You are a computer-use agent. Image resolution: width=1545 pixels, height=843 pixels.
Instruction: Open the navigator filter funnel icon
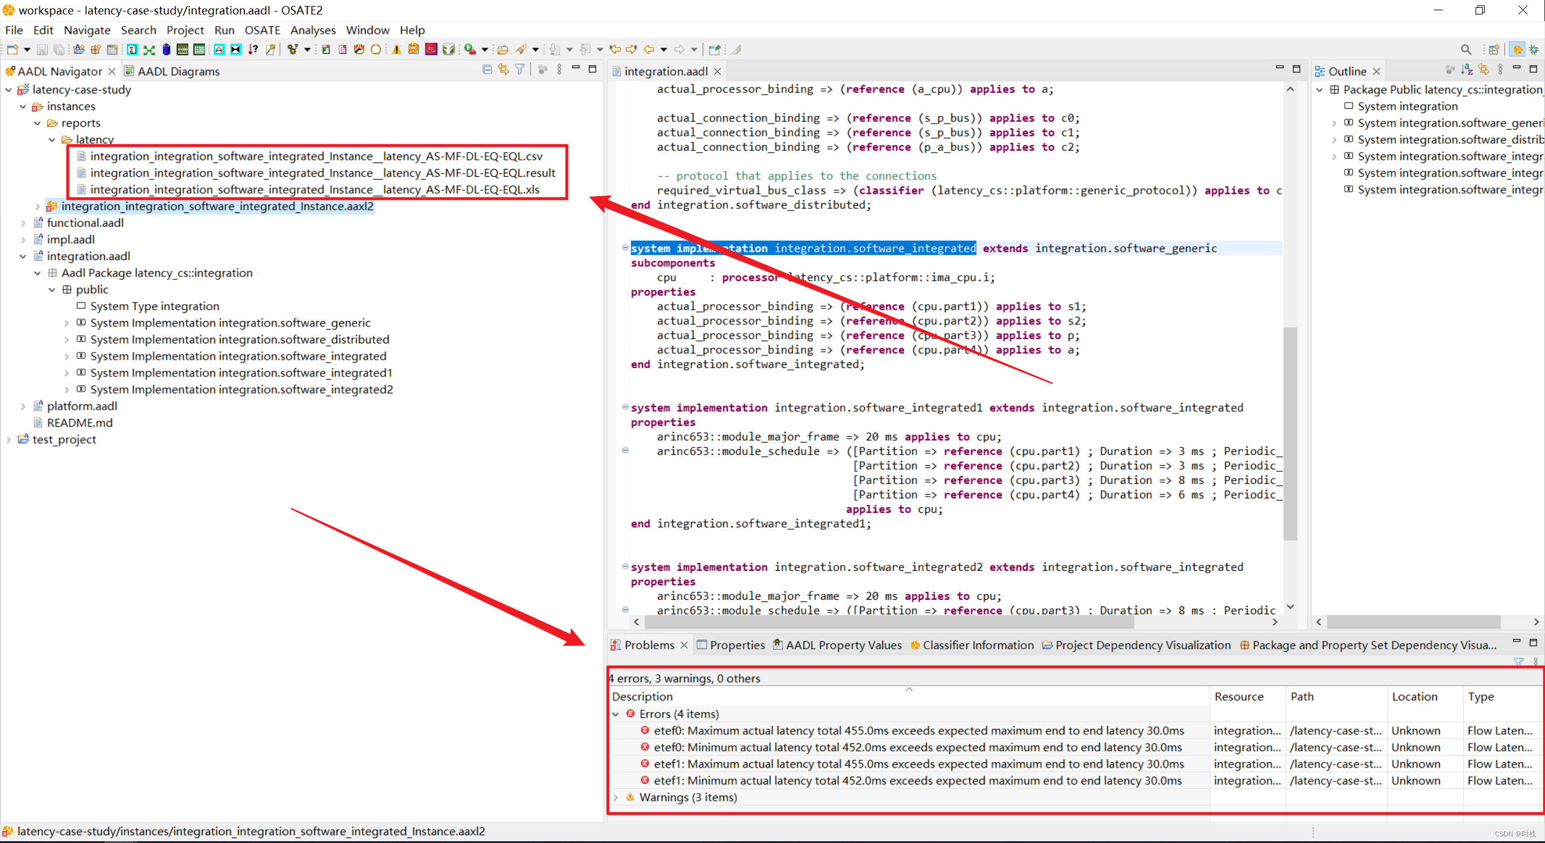tap(520, 69)
